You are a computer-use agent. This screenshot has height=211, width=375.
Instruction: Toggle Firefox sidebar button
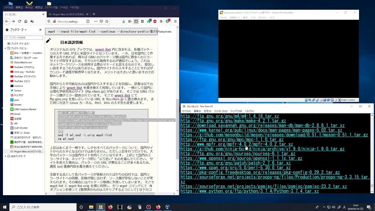point(136,21)
